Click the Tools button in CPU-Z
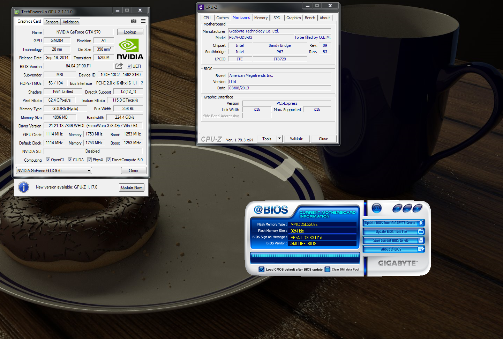This screenshot has width=503, height=339. (267, 139)
